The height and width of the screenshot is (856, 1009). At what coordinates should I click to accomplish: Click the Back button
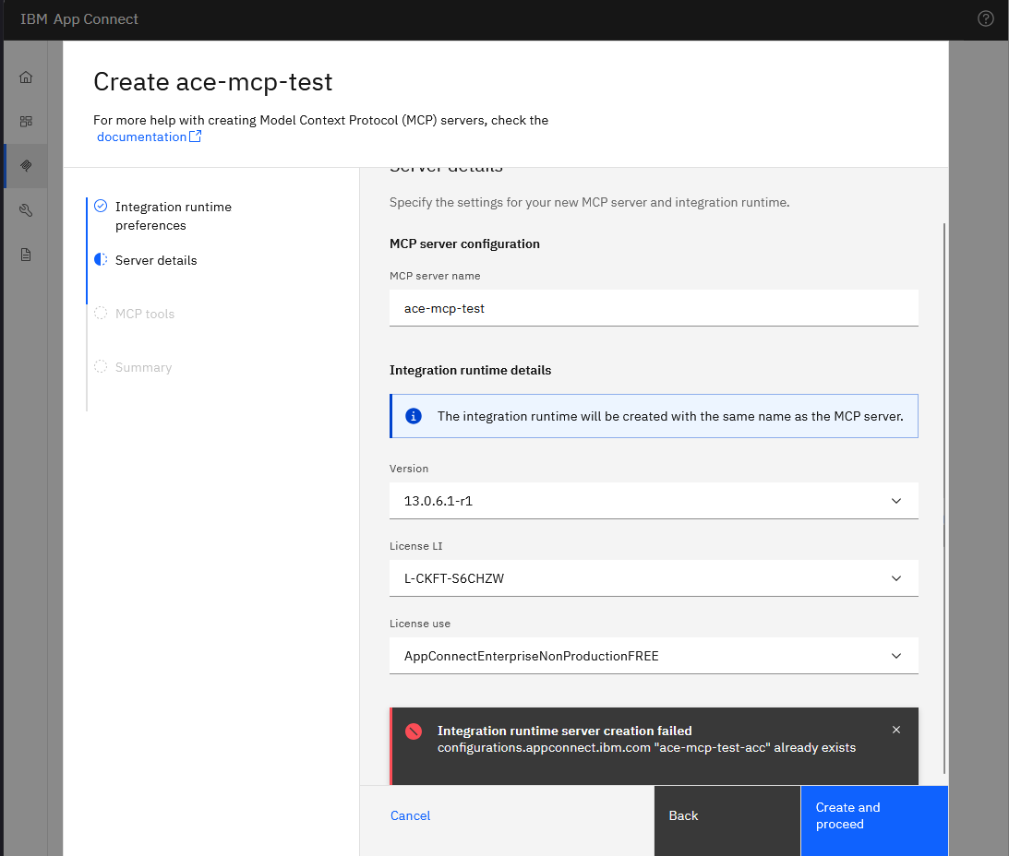coord(727,821)
